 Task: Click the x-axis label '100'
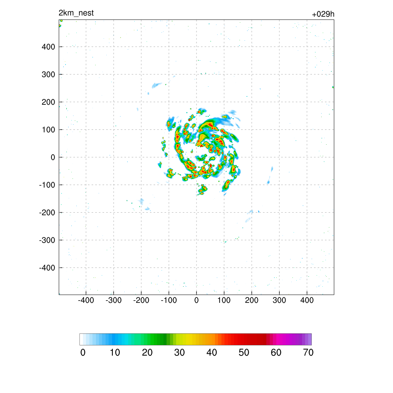coord(224,300)
